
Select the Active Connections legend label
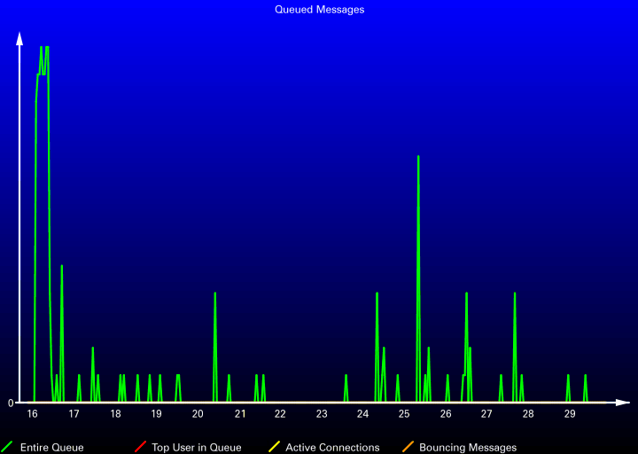[x=332, y=448]
